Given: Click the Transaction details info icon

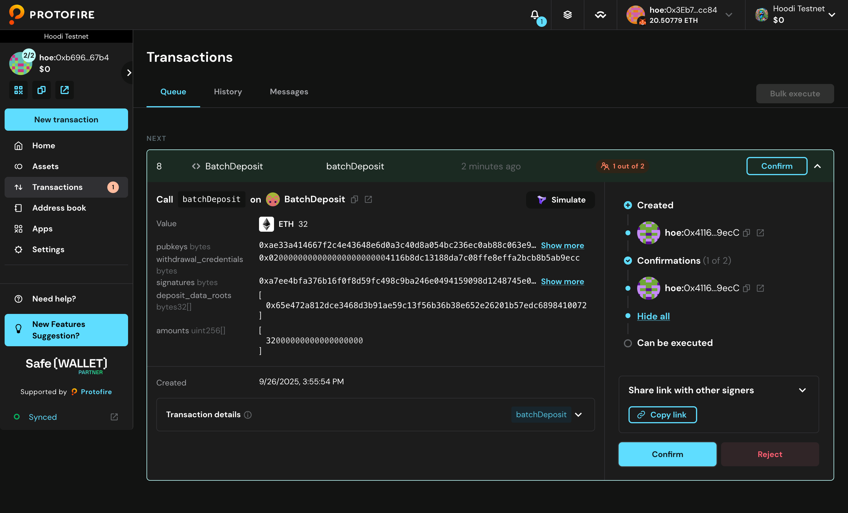Looking at the screenshot, I should point(248,415).
